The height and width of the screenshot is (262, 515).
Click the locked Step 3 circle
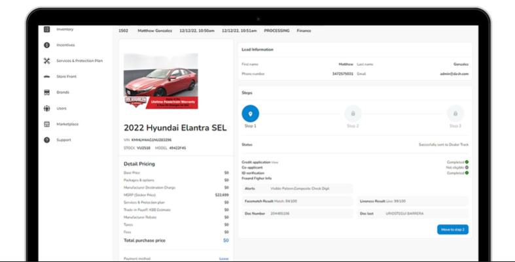tap(455, 113)
